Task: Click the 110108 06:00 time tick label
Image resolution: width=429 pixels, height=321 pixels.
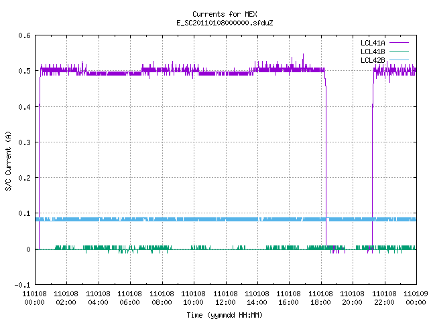Action: (x=129, y=298)
